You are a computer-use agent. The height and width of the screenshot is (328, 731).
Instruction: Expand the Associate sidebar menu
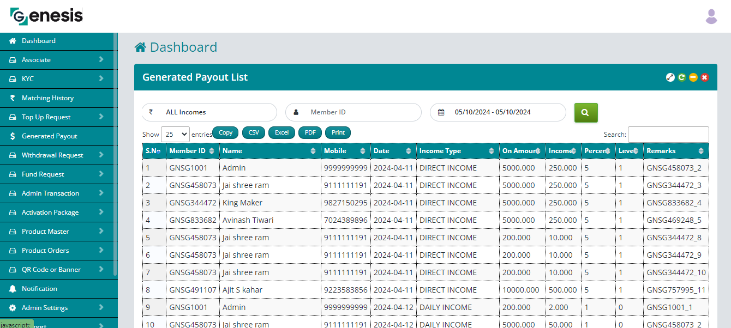click(58, 60)
